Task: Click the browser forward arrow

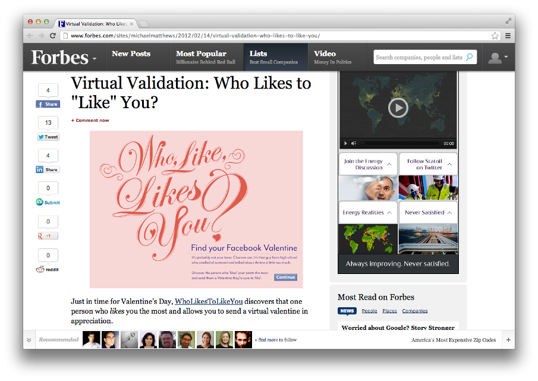Action: pos(41,36)
